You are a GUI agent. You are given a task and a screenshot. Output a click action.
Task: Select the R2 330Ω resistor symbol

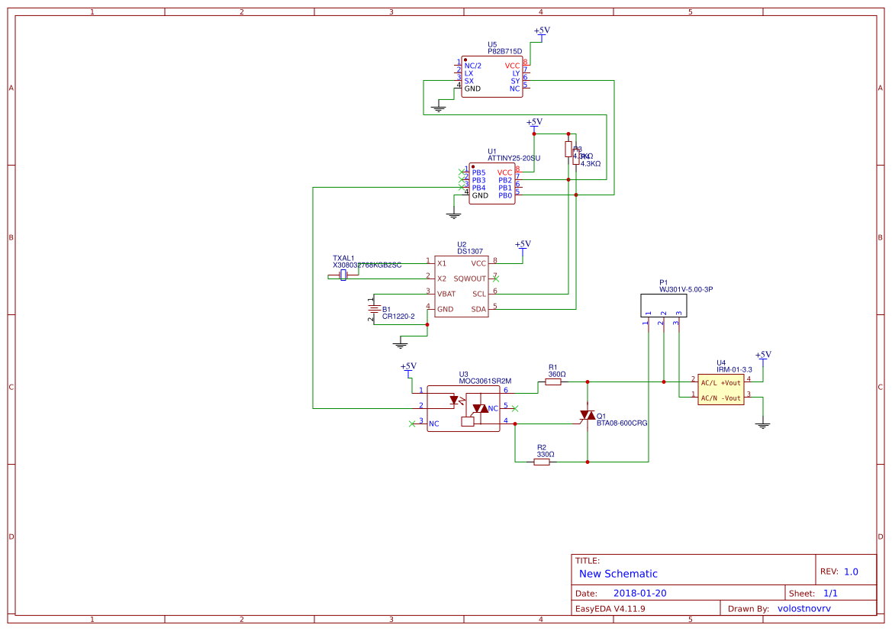[542, 462]
